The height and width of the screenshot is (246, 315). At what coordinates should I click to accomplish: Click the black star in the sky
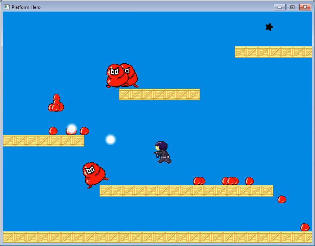coord(269,27)
